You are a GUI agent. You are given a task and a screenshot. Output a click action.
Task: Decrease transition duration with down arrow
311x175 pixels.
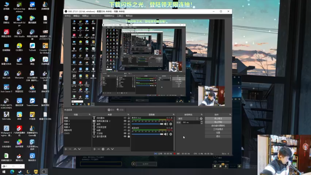(x=201, y=123)
